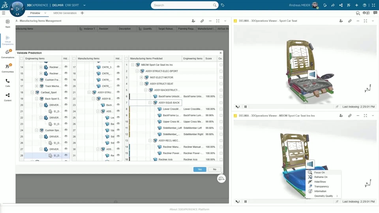The width and height of the screenshot is (379, 213).
Task: Collapse ASSY-RECL-MEC... node
Action: tap(150, 140)
